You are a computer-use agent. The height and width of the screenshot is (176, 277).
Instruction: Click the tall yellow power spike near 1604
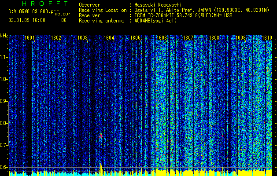click(101, 169)
